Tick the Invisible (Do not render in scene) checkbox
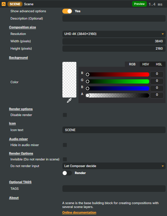167x216 pixels. tap(65, 159)
